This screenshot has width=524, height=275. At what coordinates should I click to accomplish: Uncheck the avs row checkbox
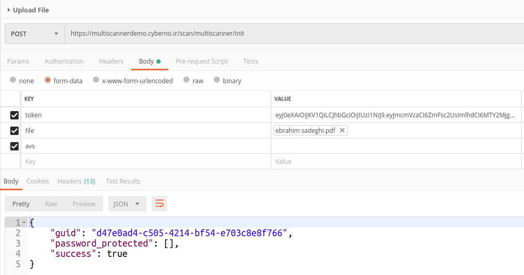14,146
